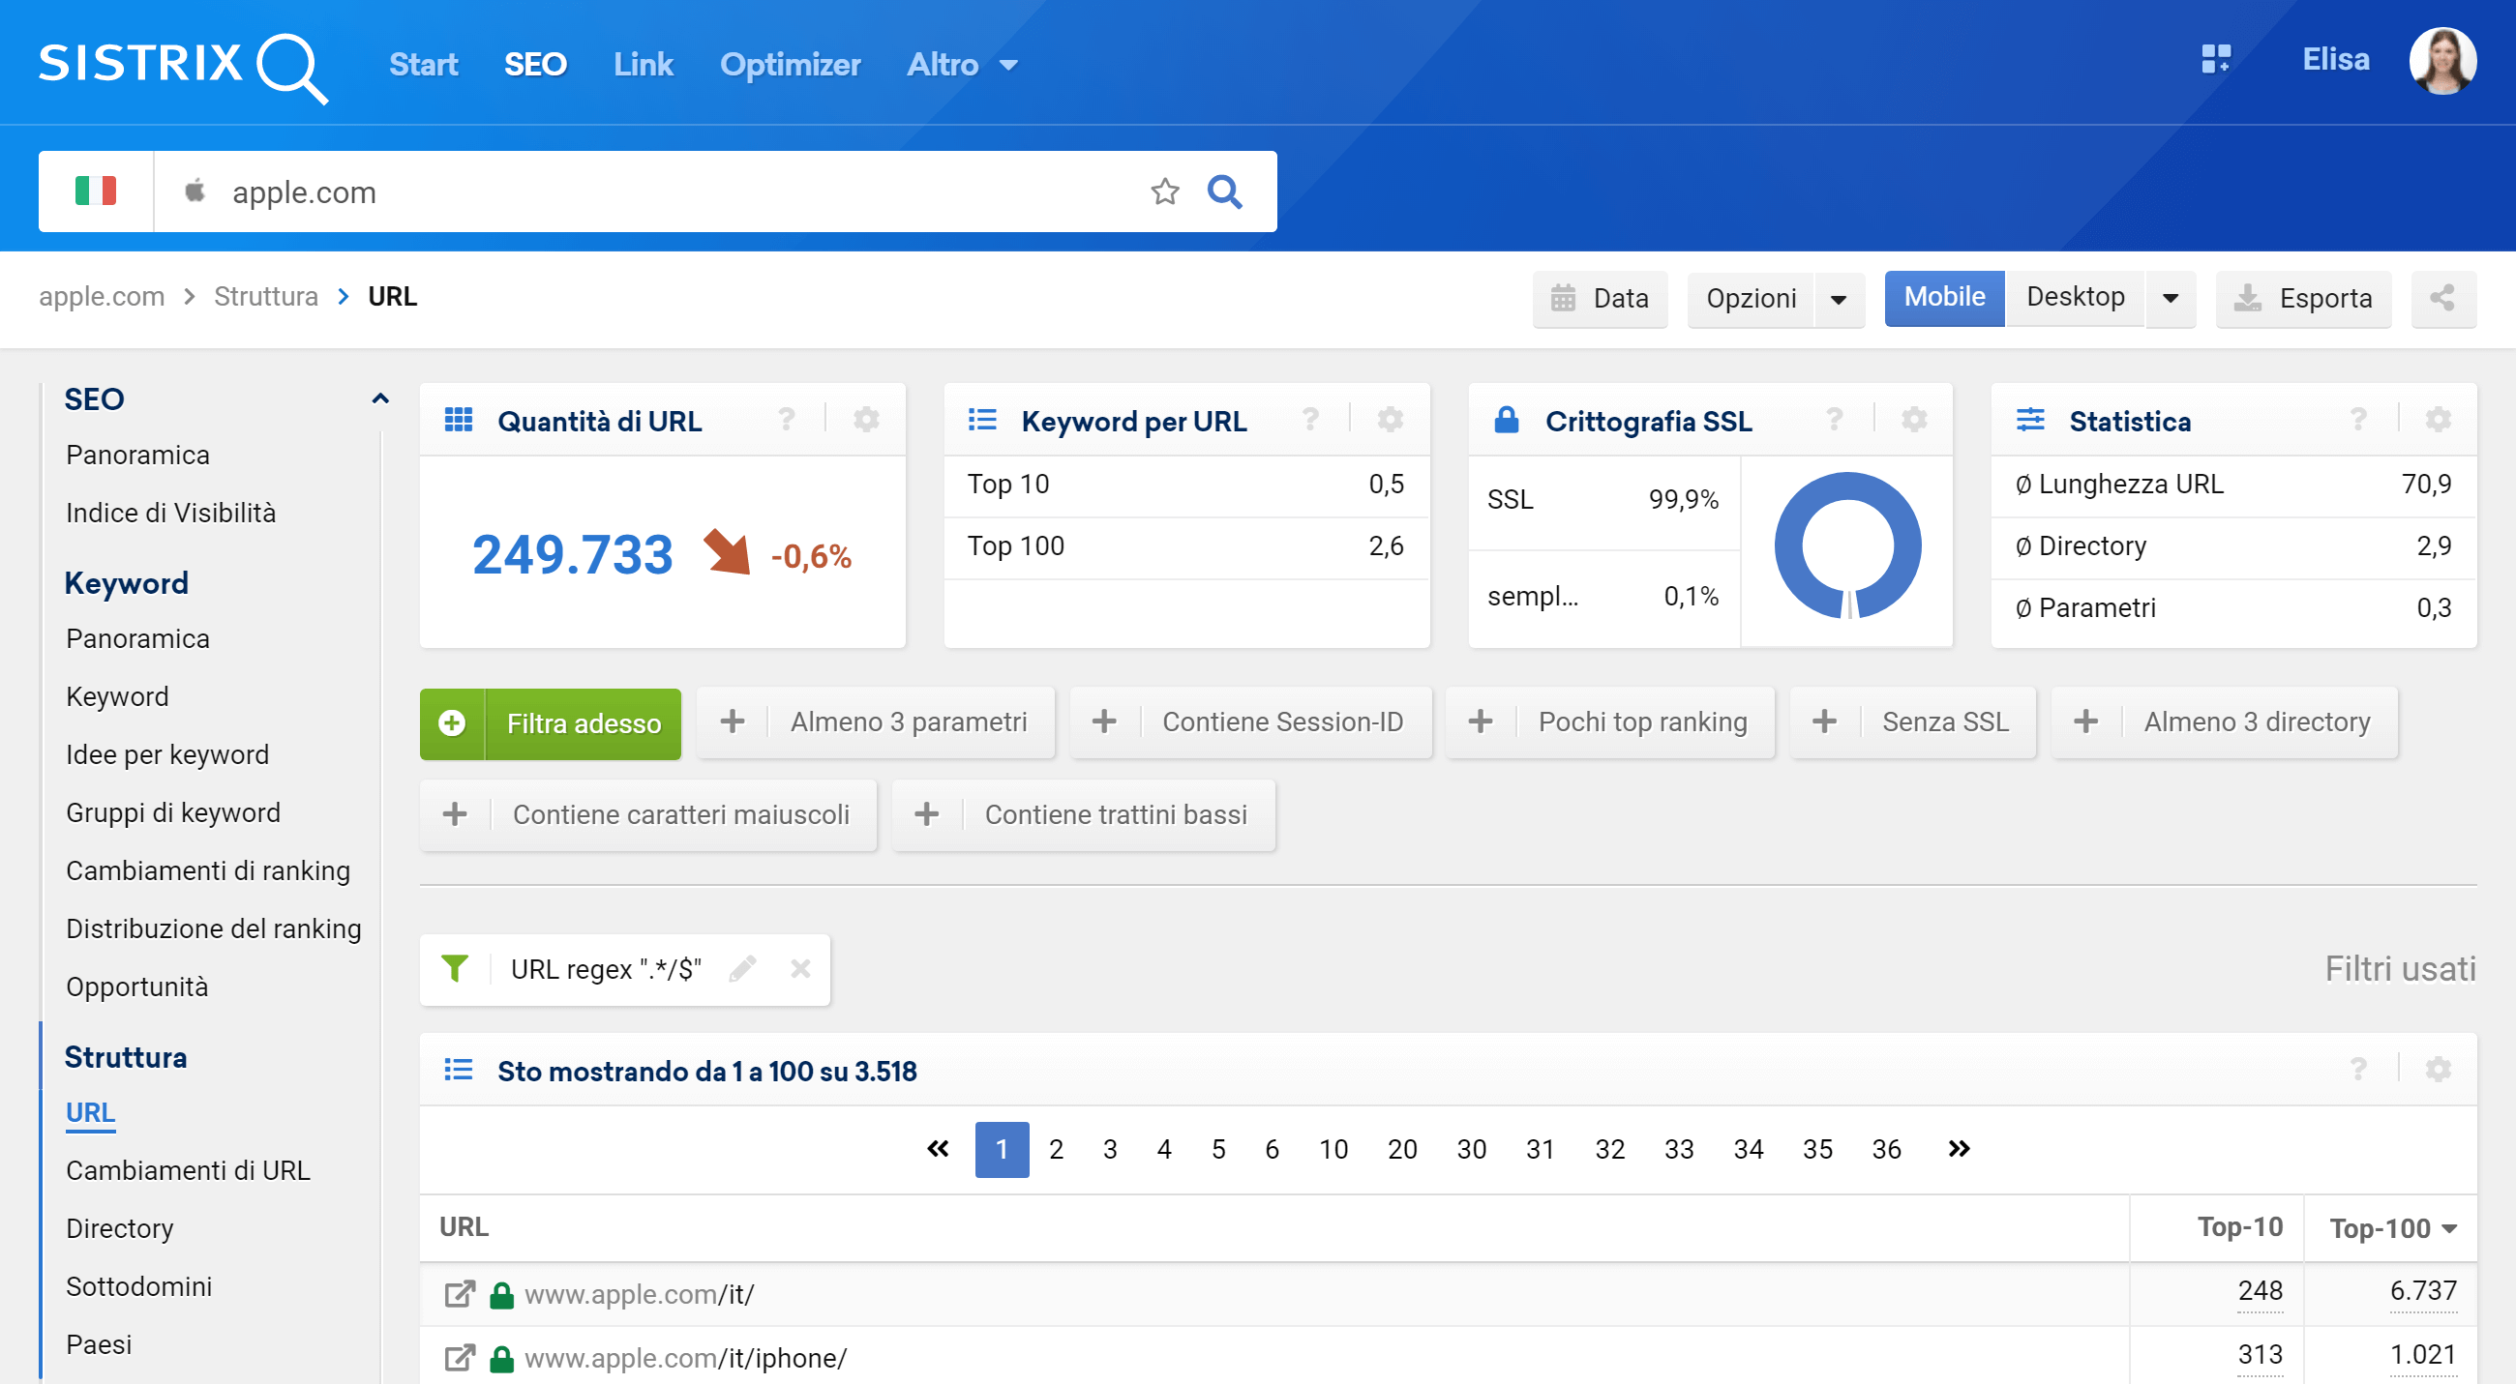Open Opportunità in sidebar

coord(136,986)
